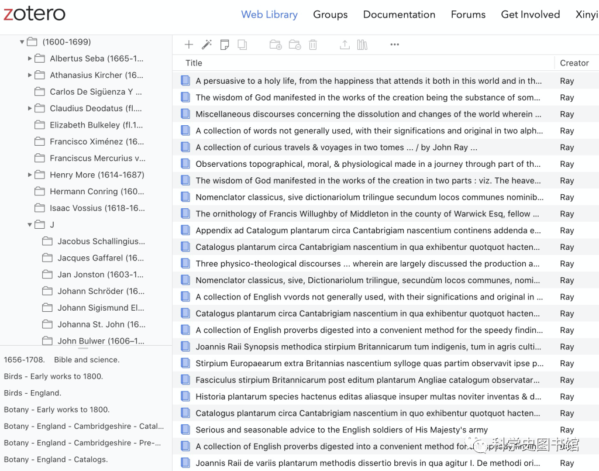Screen dimensions: 599x471
Task: Select the Jacobus Schallingius collection
Action: (x=101, y=241)
